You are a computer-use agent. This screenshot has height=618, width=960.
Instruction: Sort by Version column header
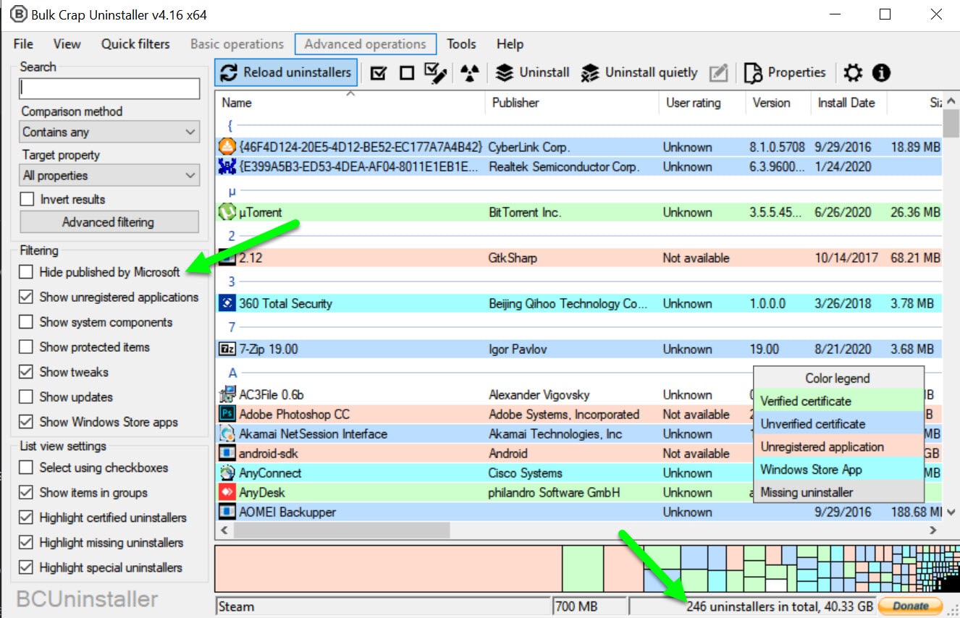[778, 103]
